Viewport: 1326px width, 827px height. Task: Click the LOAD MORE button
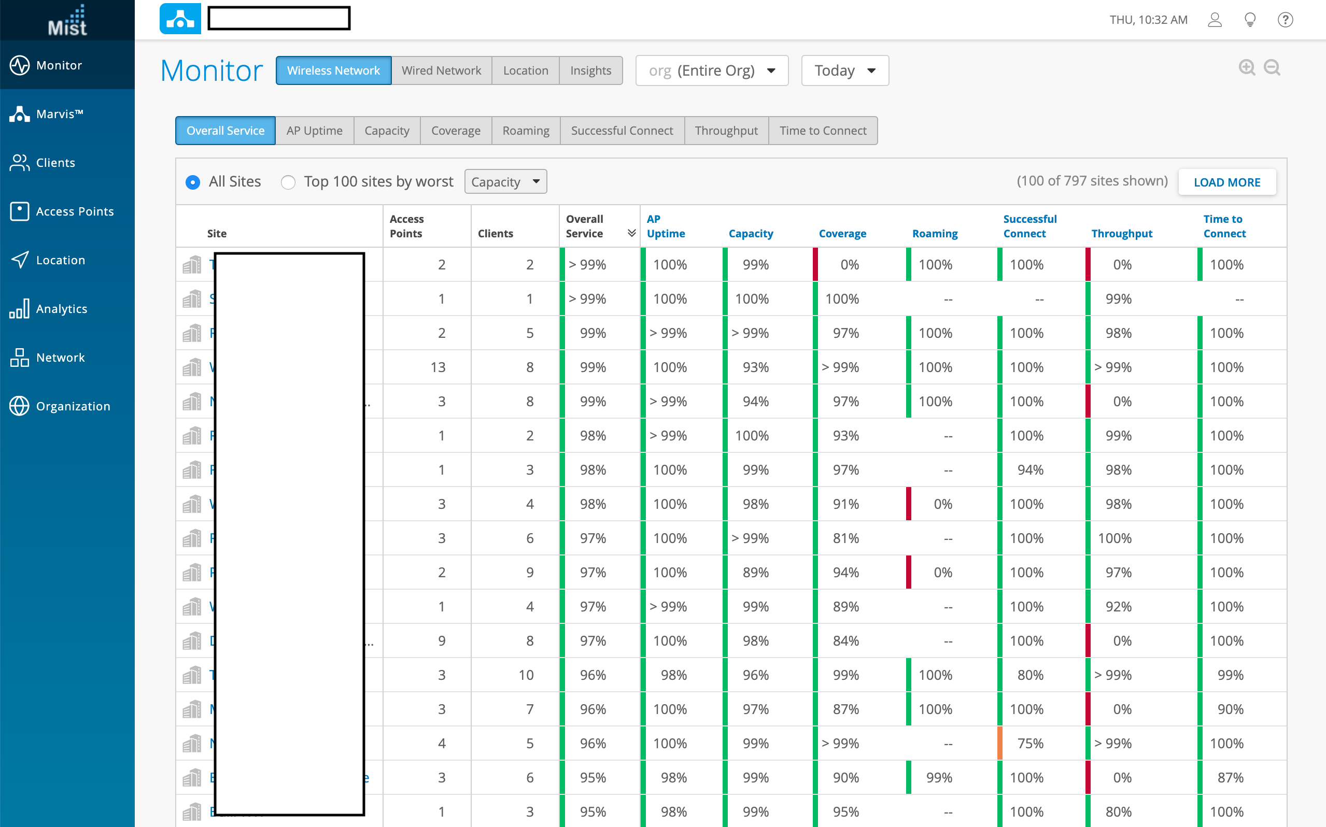[x=1226, y=182]
